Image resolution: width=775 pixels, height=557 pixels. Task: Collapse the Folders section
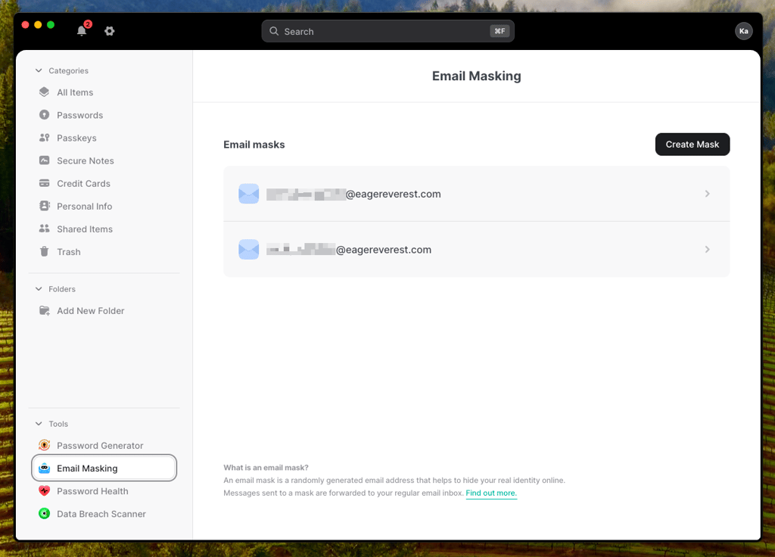tap(39, 288)
